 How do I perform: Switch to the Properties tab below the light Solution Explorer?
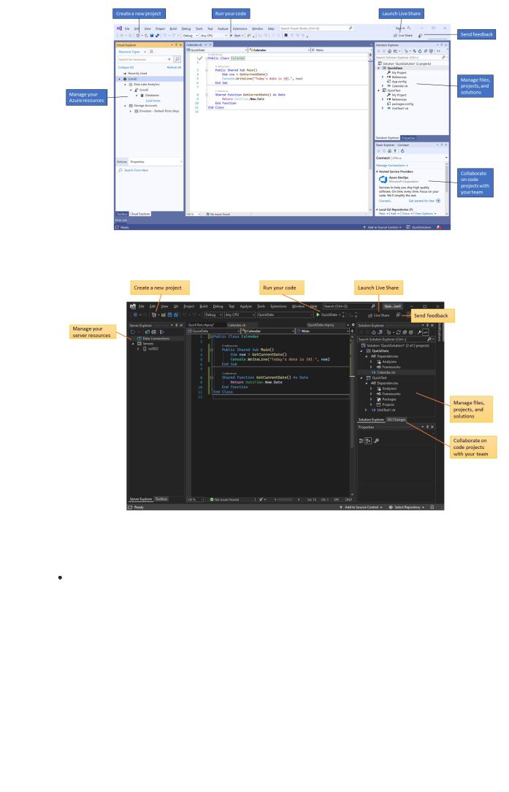point(408,138)
